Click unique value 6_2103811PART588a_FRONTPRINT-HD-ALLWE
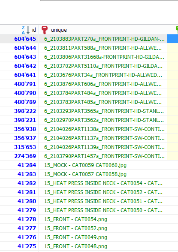This screenshot has height=252, width=178. pos(103,48)
